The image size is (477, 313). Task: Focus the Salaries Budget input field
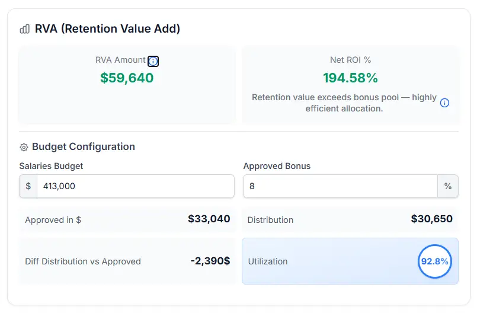click(135, 186)
